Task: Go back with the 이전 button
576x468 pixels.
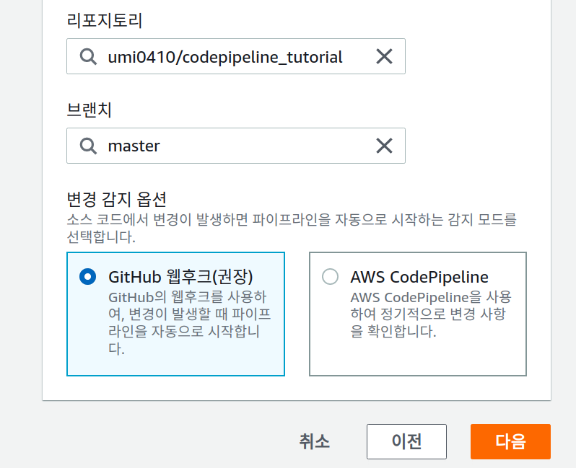Action: (406, 441)
